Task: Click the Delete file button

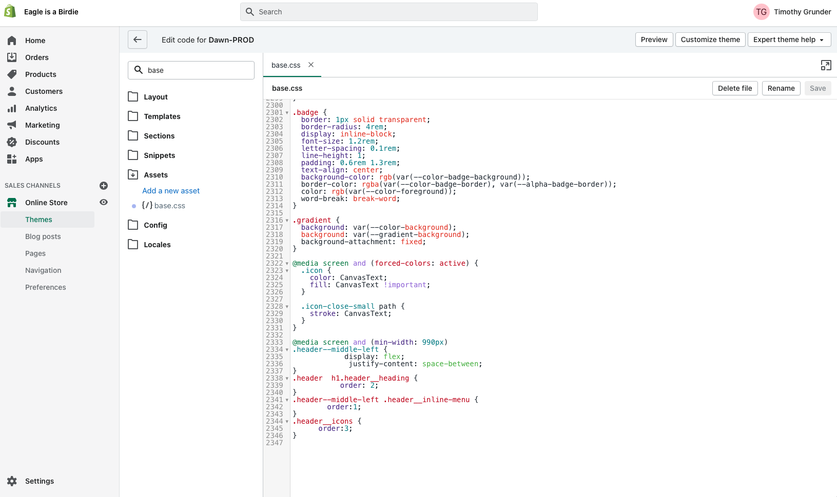Action: 734,88
